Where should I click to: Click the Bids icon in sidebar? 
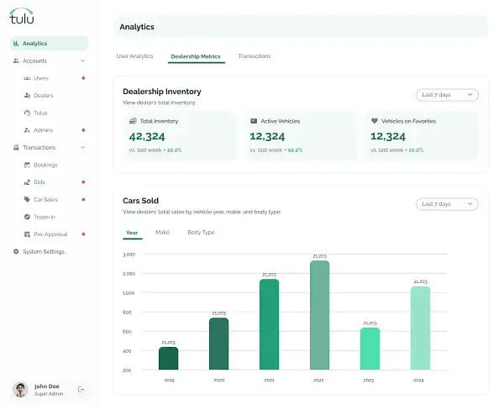(x=27, y=182)
